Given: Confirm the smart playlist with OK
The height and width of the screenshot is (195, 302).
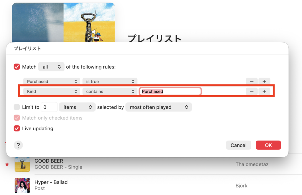Looking at the screenshot, I should coord(268,145).
